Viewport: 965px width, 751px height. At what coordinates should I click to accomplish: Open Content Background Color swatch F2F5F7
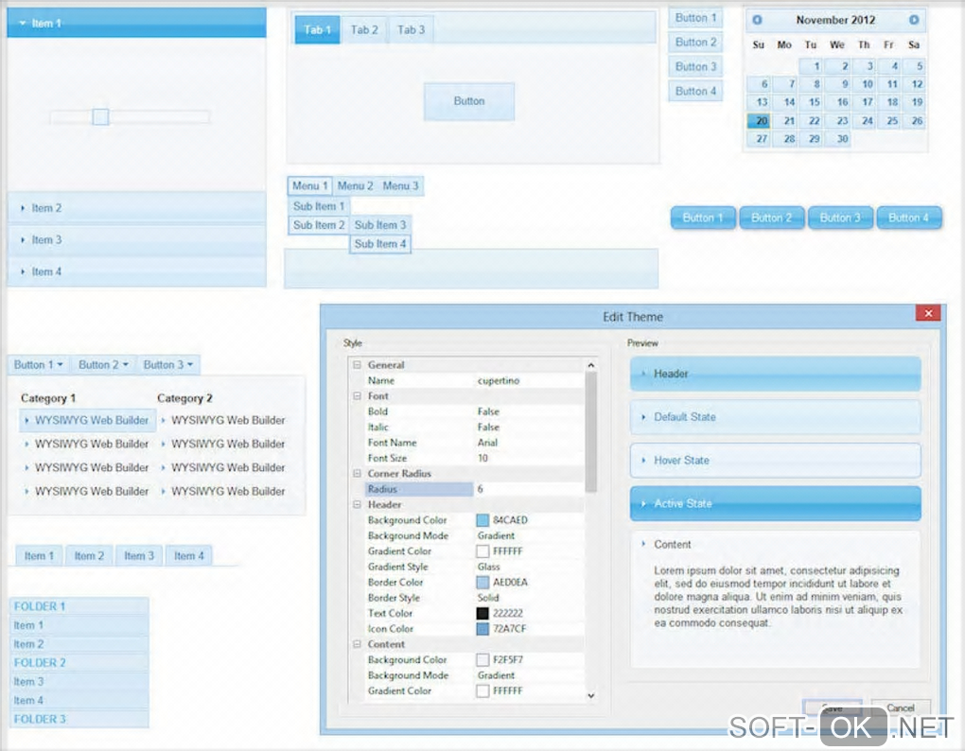point(482,660)
